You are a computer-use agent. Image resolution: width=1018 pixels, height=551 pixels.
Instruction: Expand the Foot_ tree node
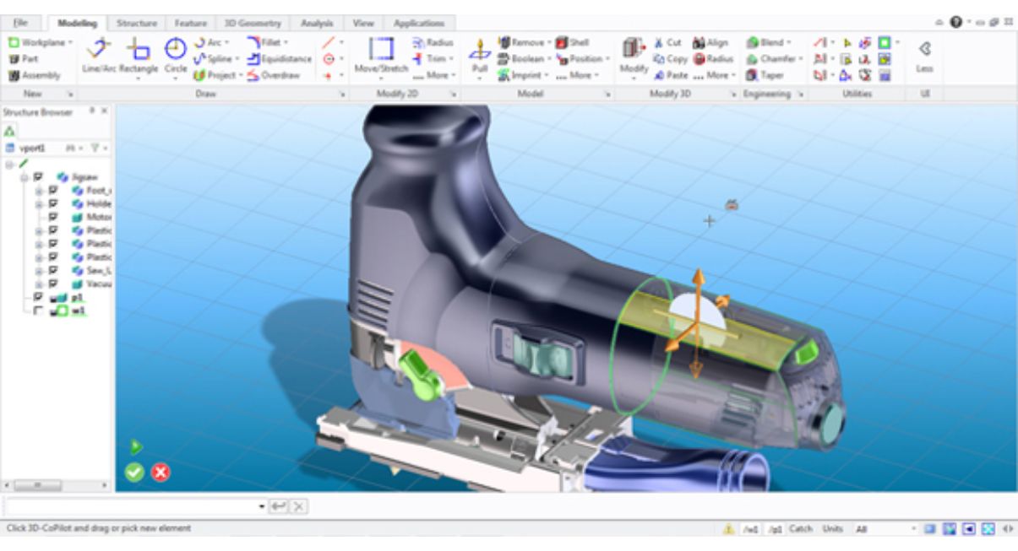[38, 191]
